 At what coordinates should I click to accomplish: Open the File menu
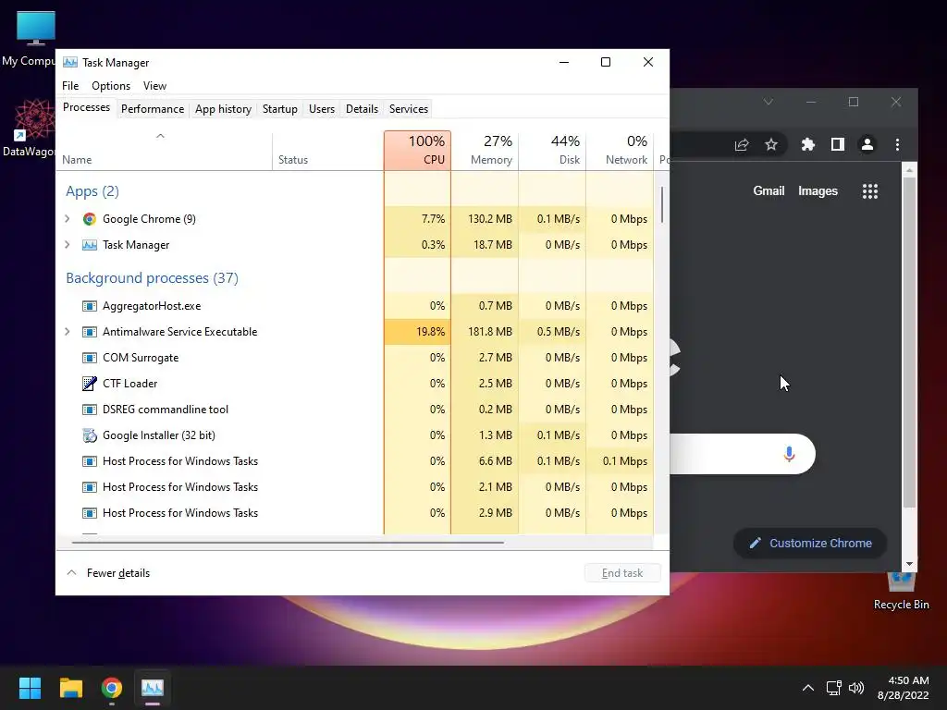pos(70,86)
